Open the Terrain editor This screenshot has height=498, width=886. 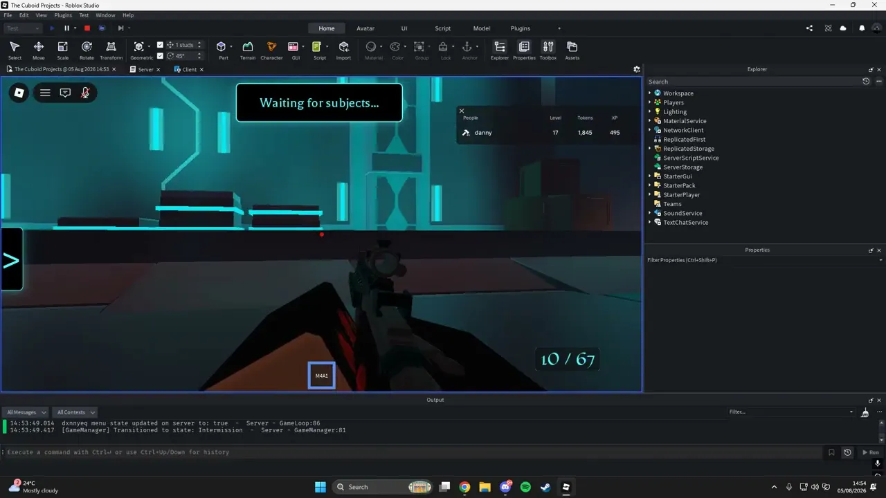pos(248,50)
